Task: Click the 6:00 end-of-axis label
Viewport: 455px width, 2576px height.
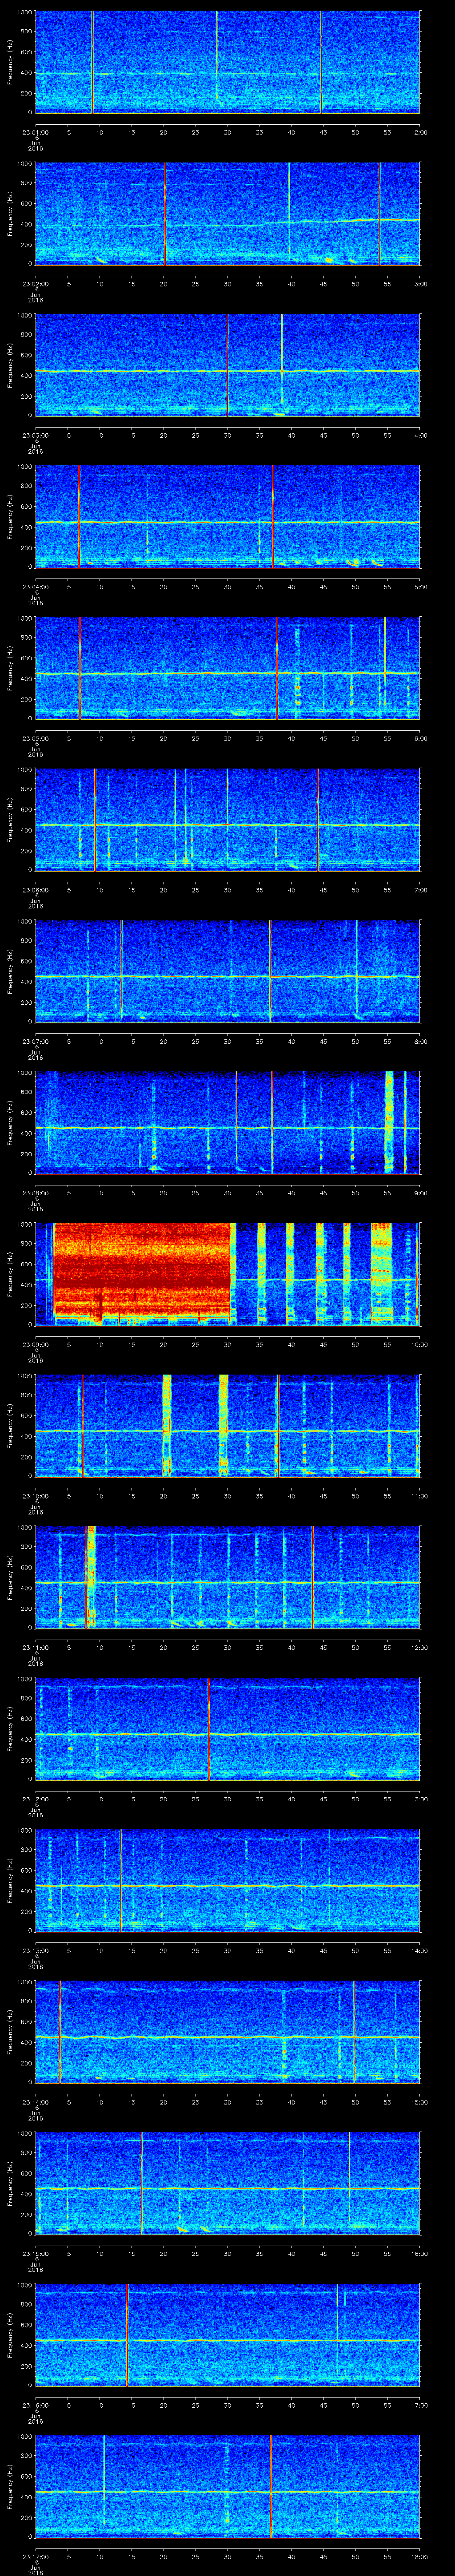Action: pyautogui.click(x=420, y=738)
